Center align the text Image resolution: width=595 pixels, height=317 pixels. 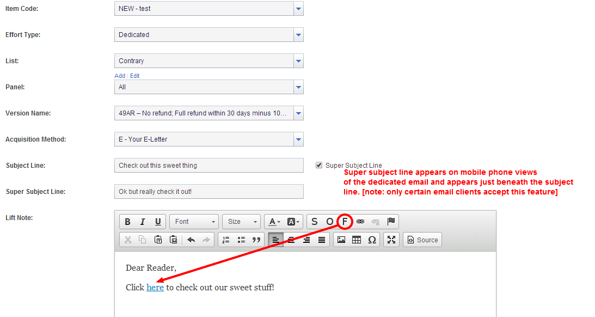point(291,240)
